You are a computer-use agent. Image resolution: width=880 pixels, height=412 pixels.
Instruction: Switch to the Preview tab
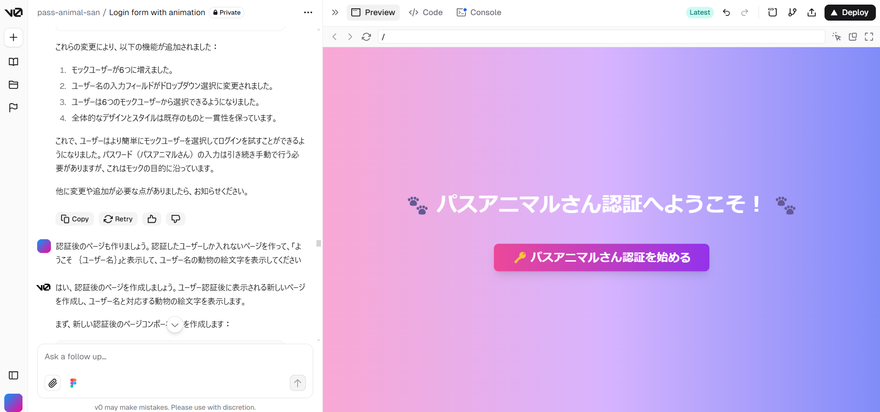pyautogui.click(x=373, y=12)
